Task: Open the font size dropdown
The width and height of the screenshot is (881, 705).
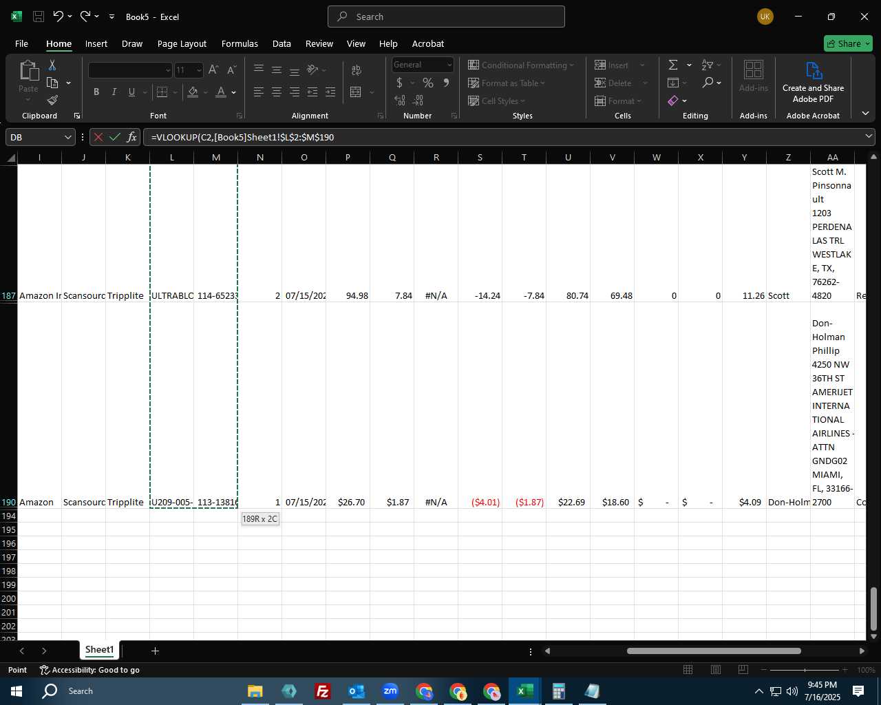Action: [x=199, y=70]
